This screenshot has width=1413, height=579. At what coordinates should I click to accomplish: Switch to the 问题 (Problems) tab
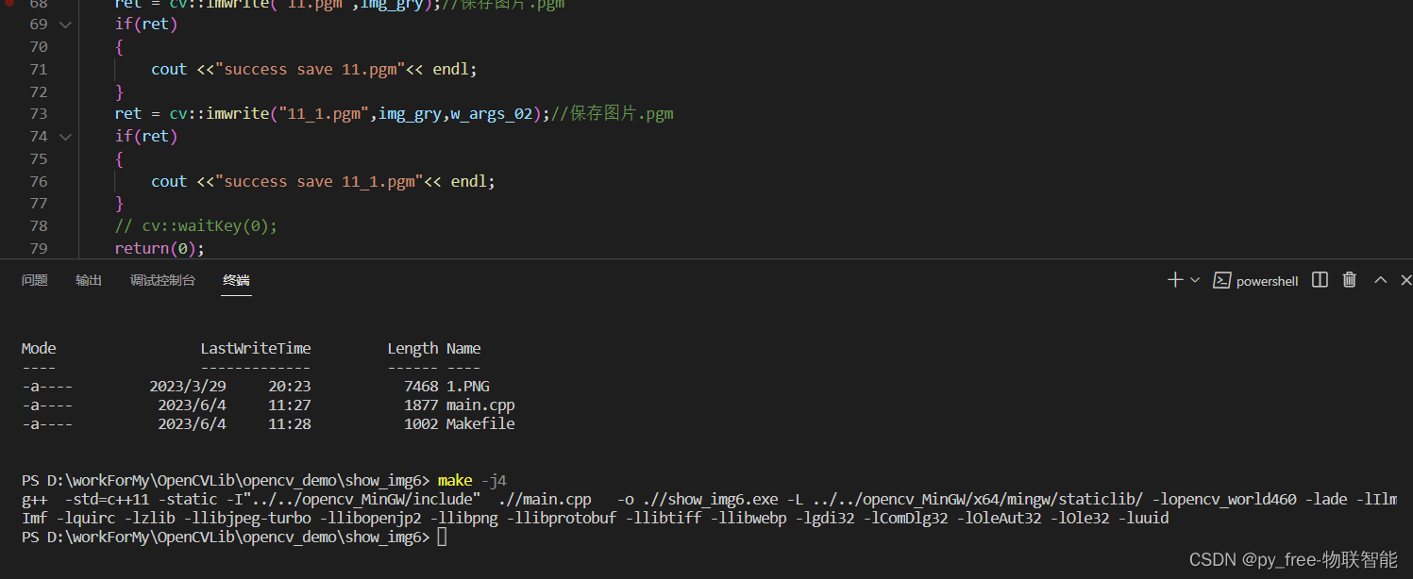coord(34,280)
